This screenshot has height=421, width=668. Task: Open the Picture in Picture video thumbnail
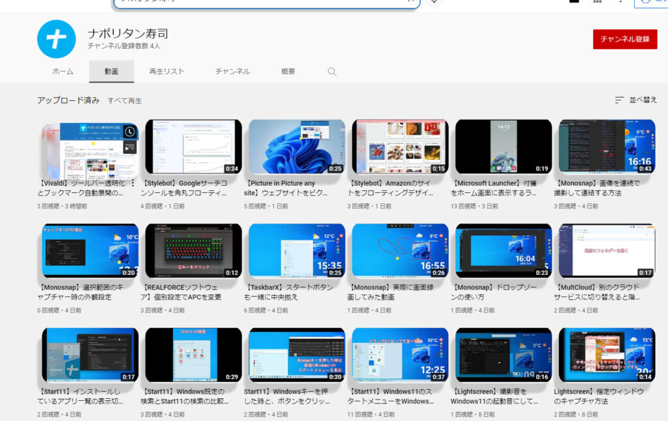(x=297, y=147)
